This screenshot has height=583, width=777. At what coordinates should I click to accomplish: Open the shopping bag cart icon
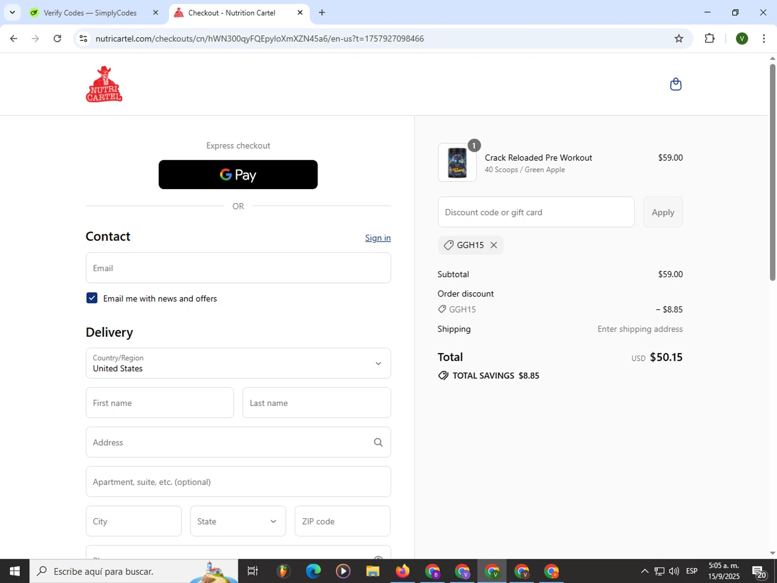[675, 84]
